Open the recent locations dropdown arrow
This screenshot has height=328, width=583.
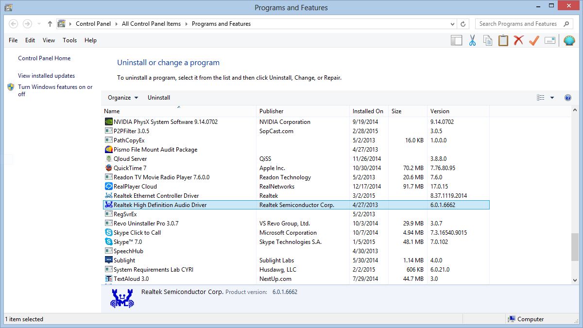[39, 24]
